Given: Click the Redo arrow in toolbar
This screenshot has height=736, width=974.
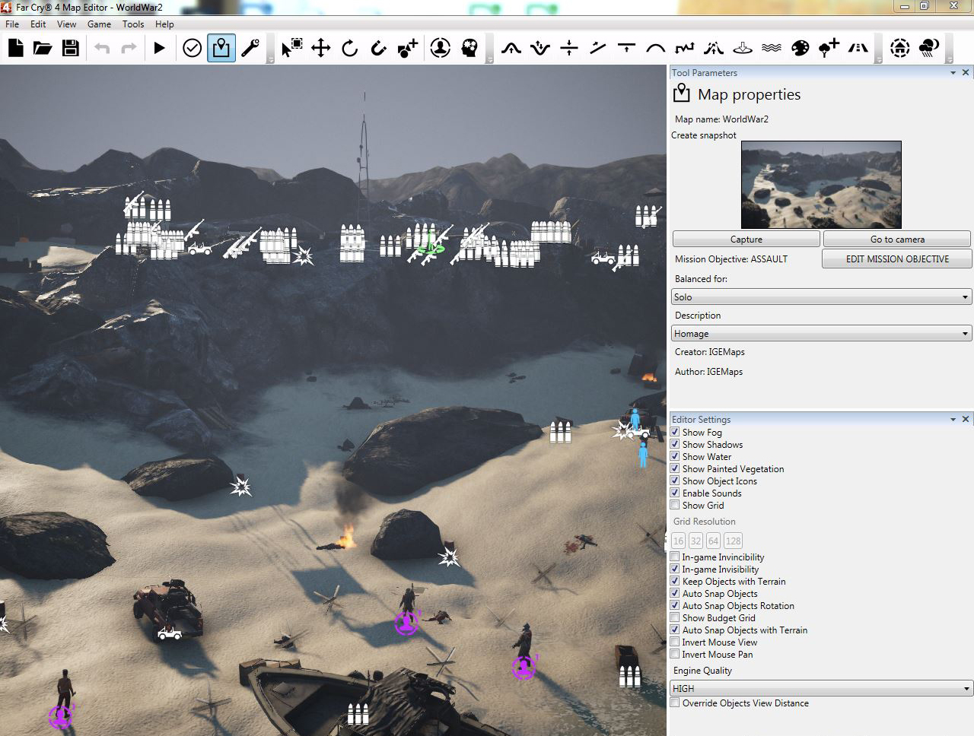Looking at the screenshot, I should pos(129,48).
